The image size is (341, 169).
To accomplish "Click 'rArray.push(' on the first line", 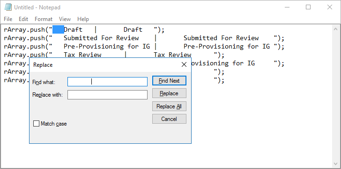I will 26,29.
